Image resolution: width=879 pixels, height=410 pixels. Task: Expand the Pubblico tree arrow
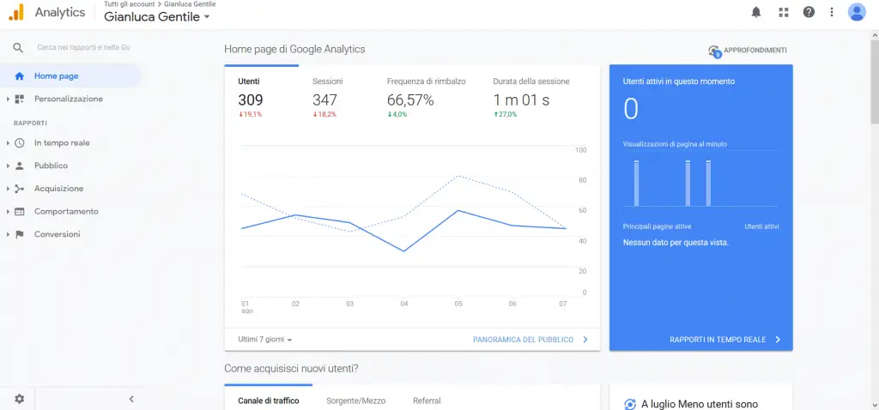point(8,166)
